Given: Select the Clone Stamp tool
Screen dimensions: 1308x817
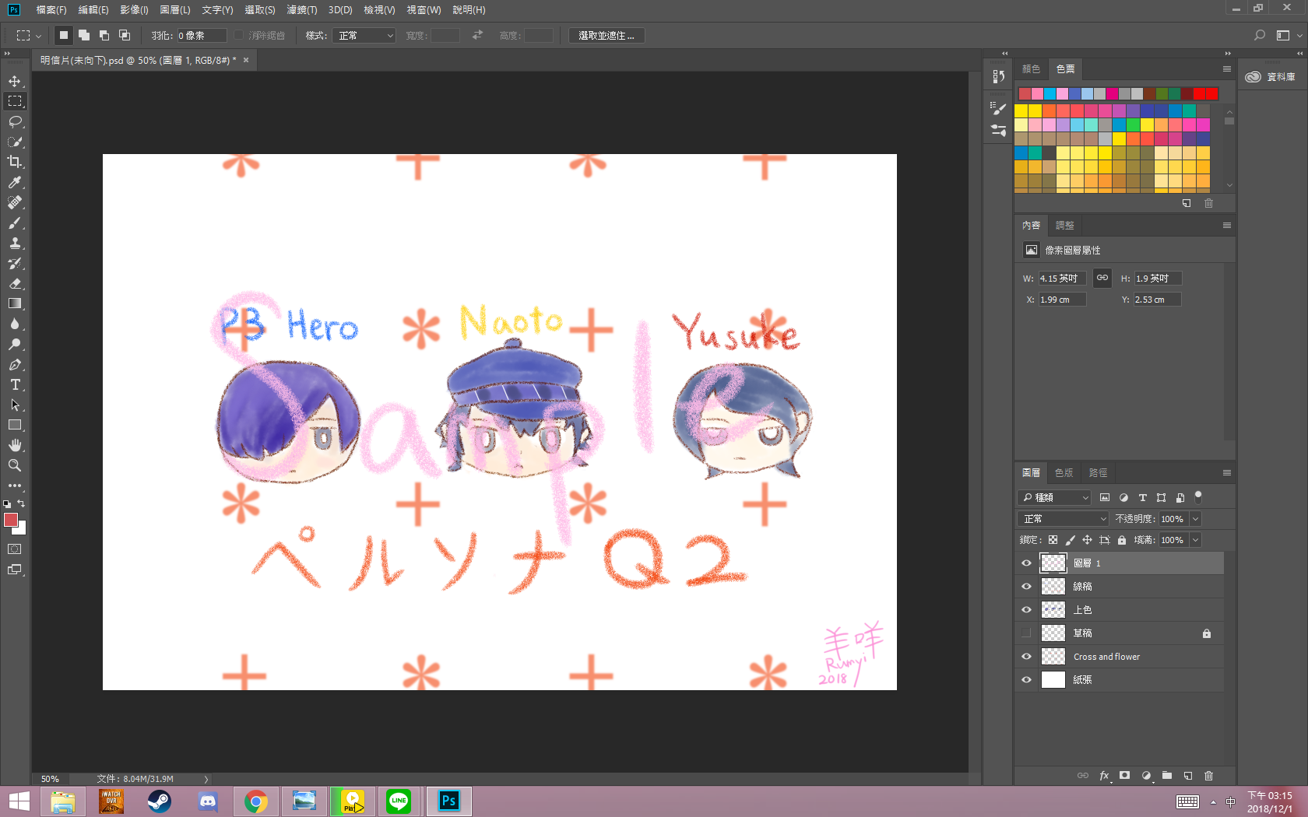Looking at the screenshot, I should (15, 243).
